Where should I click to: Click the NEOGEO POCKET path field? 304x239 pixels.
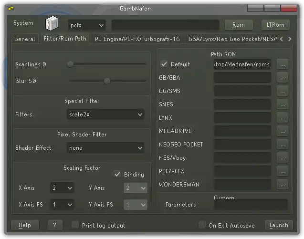(242, 145)
